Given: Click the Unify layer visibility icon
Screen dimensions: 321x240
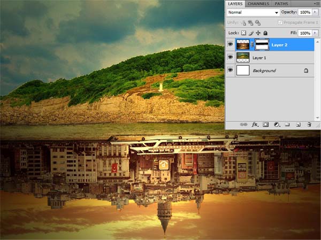Looking at the screenshot, I should click(x=250, y=22).
